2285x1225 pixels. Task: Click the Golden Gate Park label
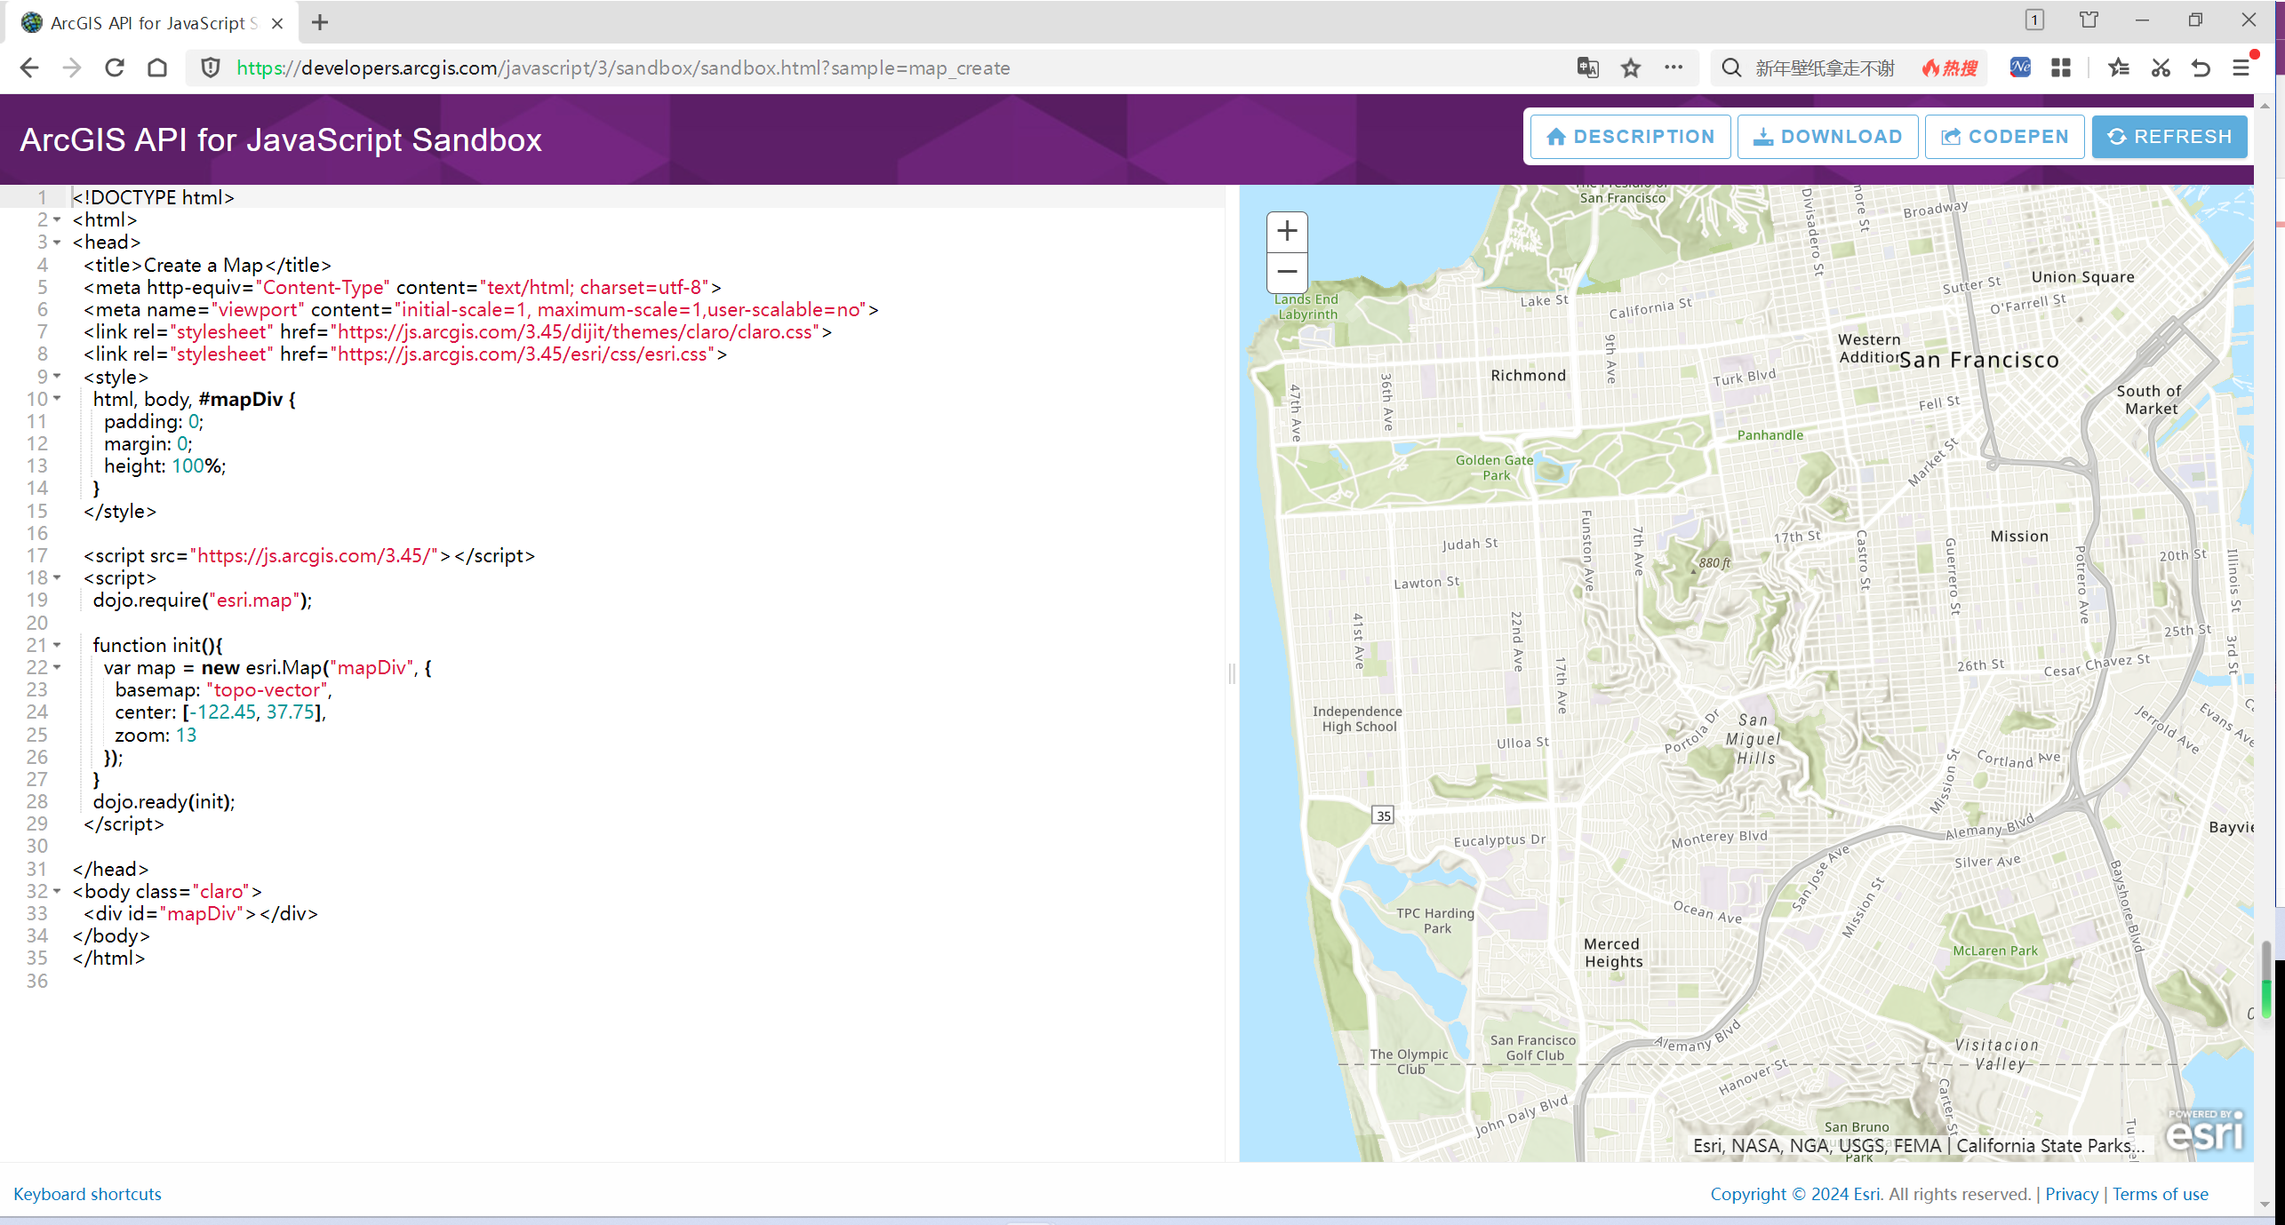[1495, 467]
